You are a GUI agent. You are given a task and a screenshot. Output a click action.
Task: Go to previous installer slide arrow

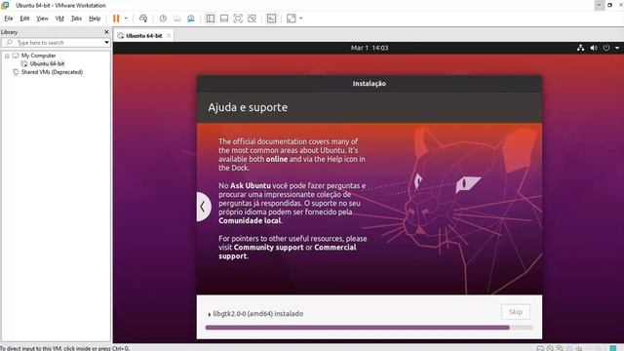[x=203, y=207]
